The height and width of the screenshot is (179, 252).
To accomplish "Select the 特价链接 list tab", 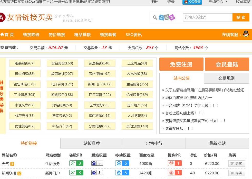I will tap(29, 143).
